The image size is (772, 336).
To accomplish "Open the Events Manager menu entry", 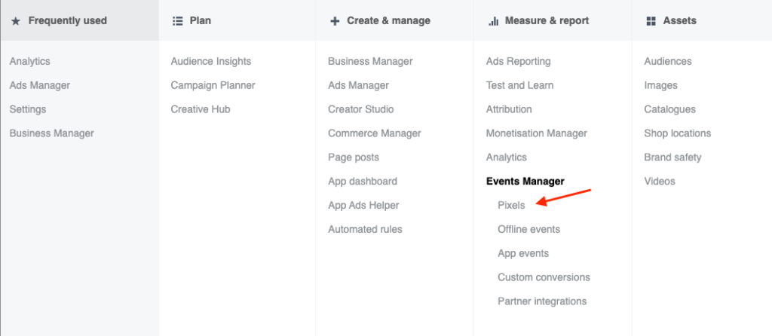I will pos(525,181).
